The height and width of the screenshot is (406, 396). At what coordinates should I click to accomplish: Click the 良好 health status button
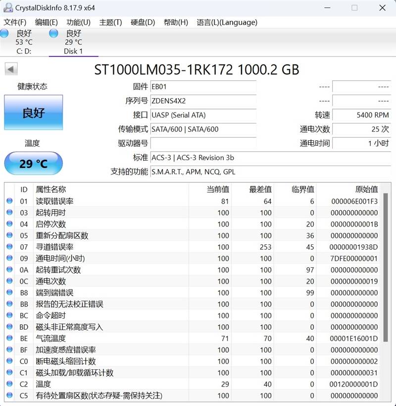click(33, 113)
